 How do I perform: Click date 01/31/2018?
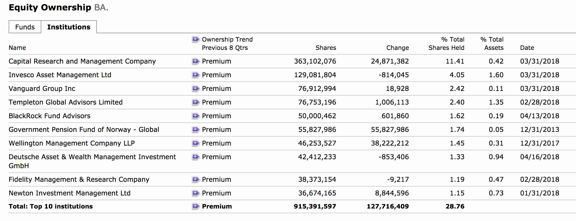pyautogui.click(x=540, y=193)
